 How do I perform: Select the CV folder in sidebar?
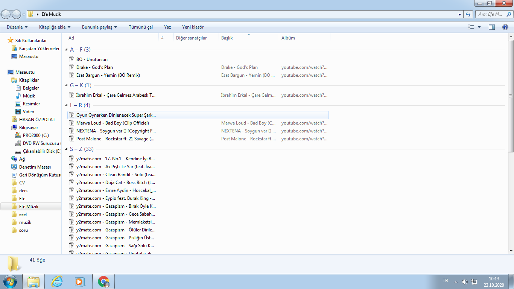(x=22, y=183)
